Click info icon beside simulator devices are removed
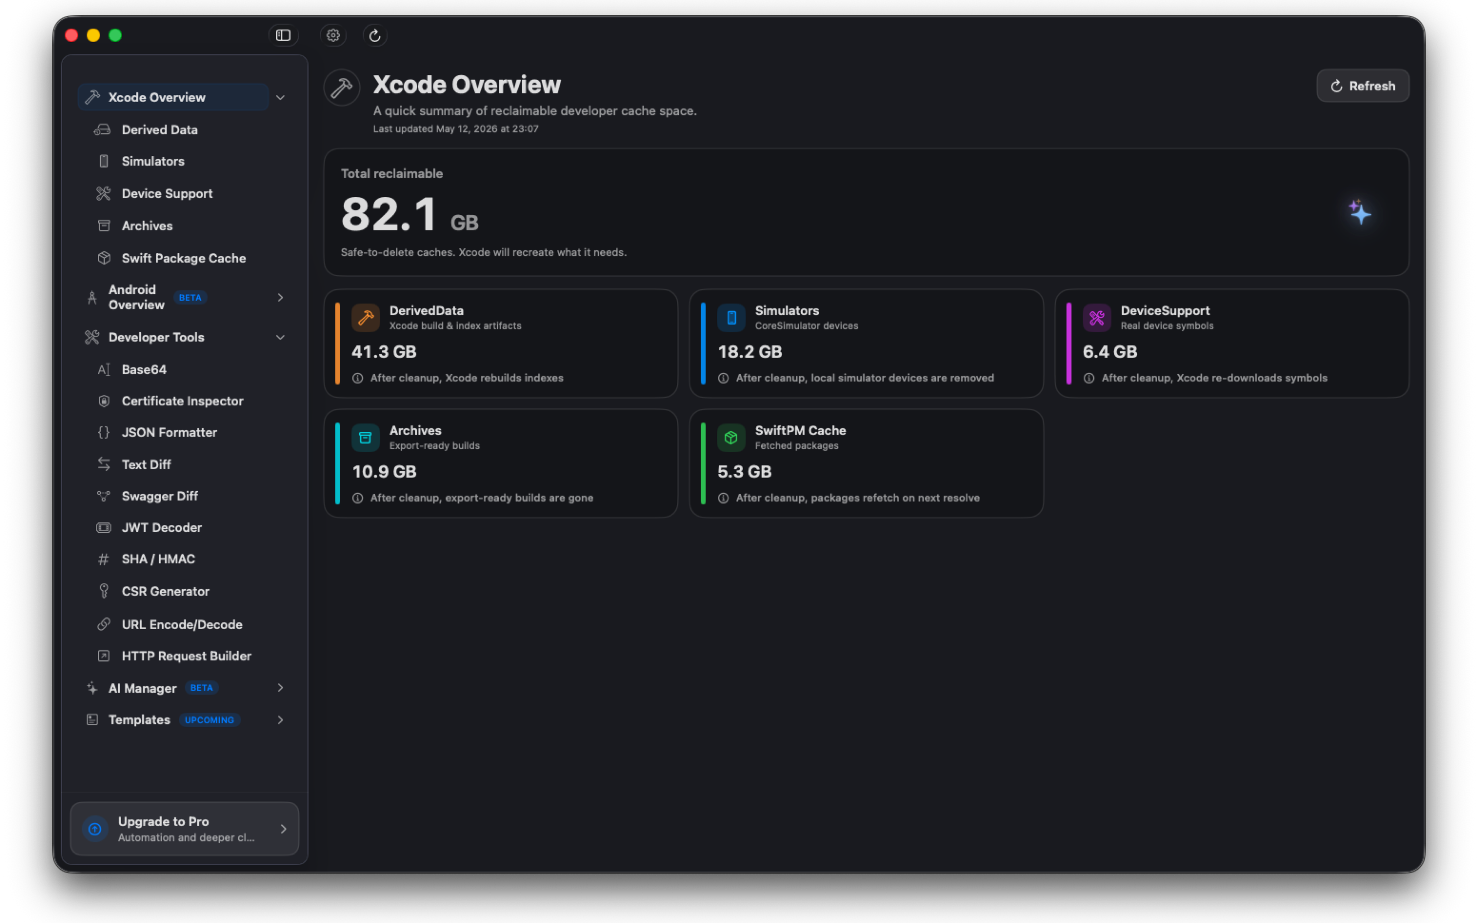This screenshot has height=923, width=1478. click(723, 378)
